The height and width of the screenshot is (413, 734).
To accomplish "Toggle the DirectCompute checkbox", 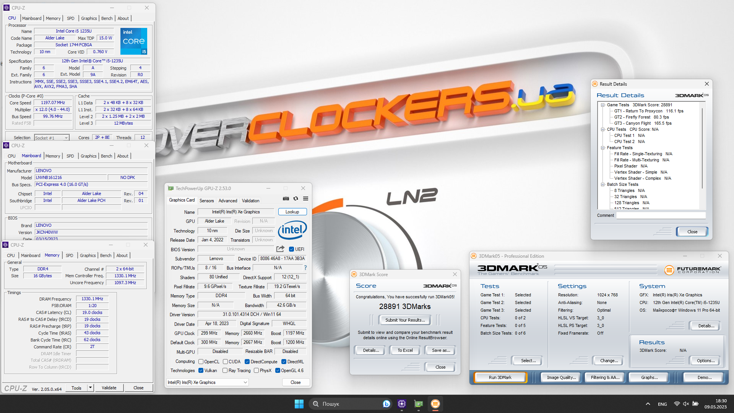I will tap(247, 362).
